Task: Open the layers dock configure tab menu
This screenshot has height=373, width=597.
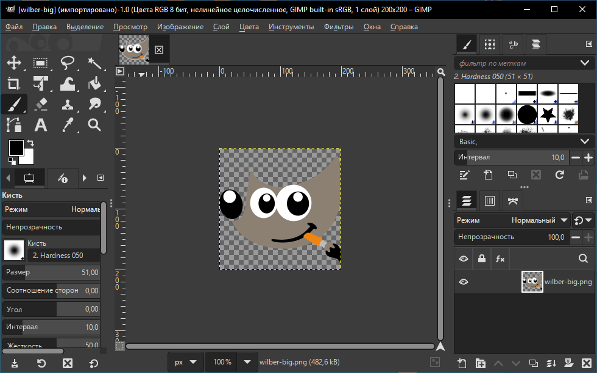Action: coord(588,200)
